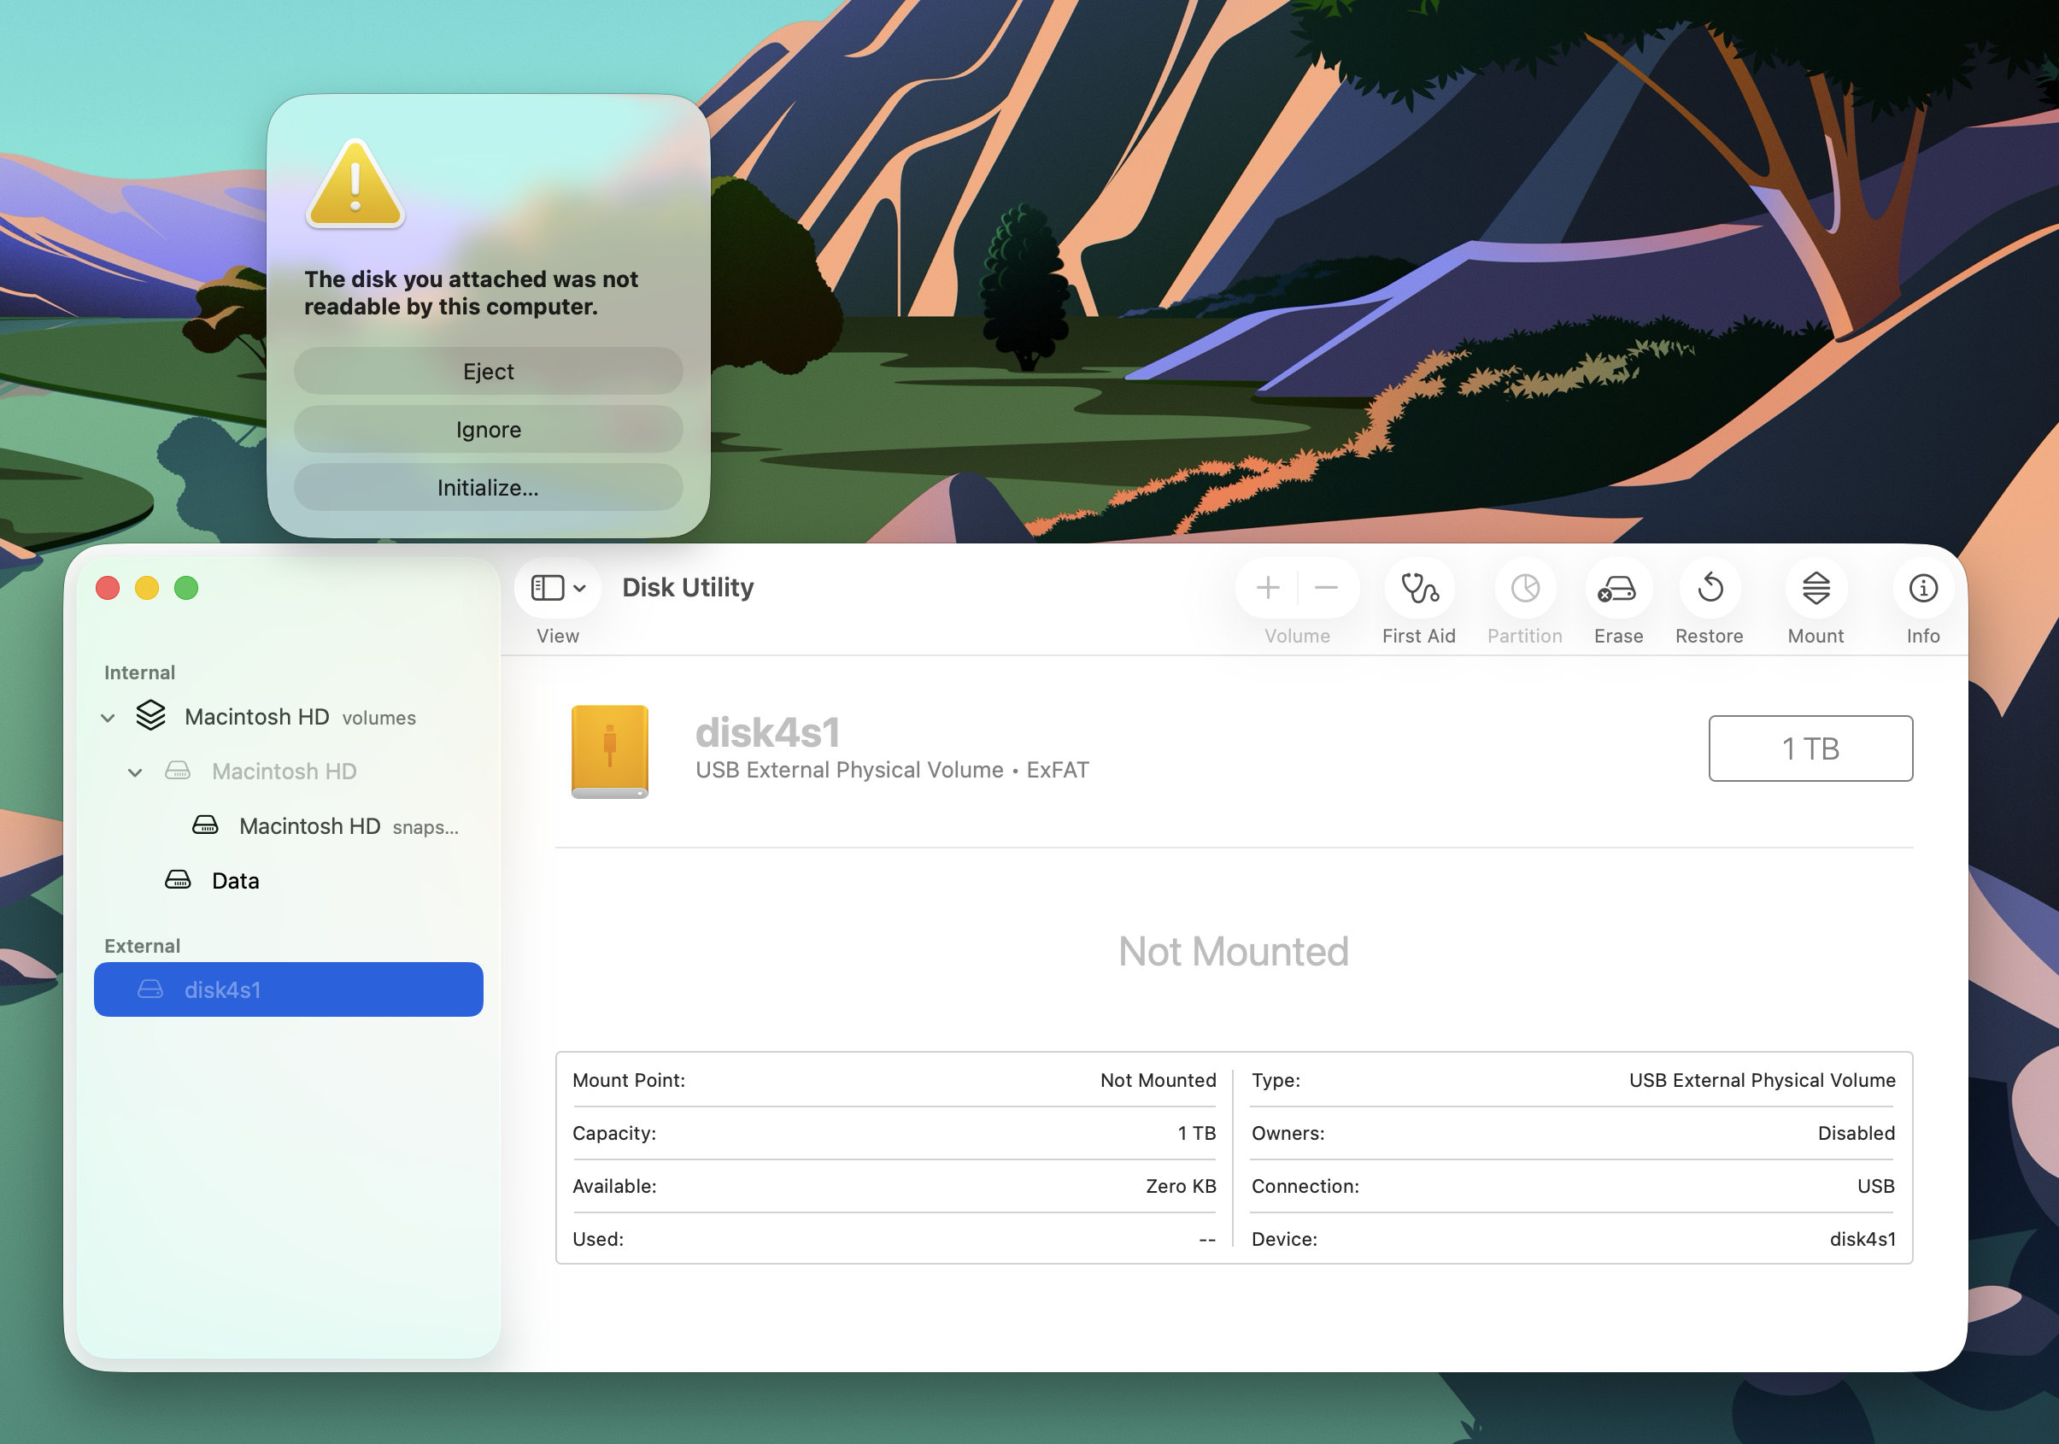Open the Info inspector icon

point(1922,589)
